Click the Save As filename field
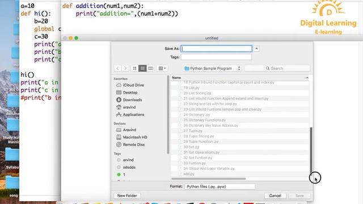 217,49
